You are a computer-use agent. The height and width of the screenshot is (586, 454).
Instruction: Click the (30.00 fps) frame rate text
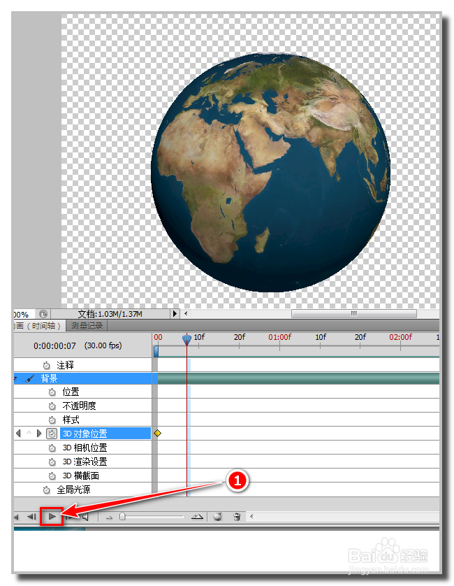(103, 345)
